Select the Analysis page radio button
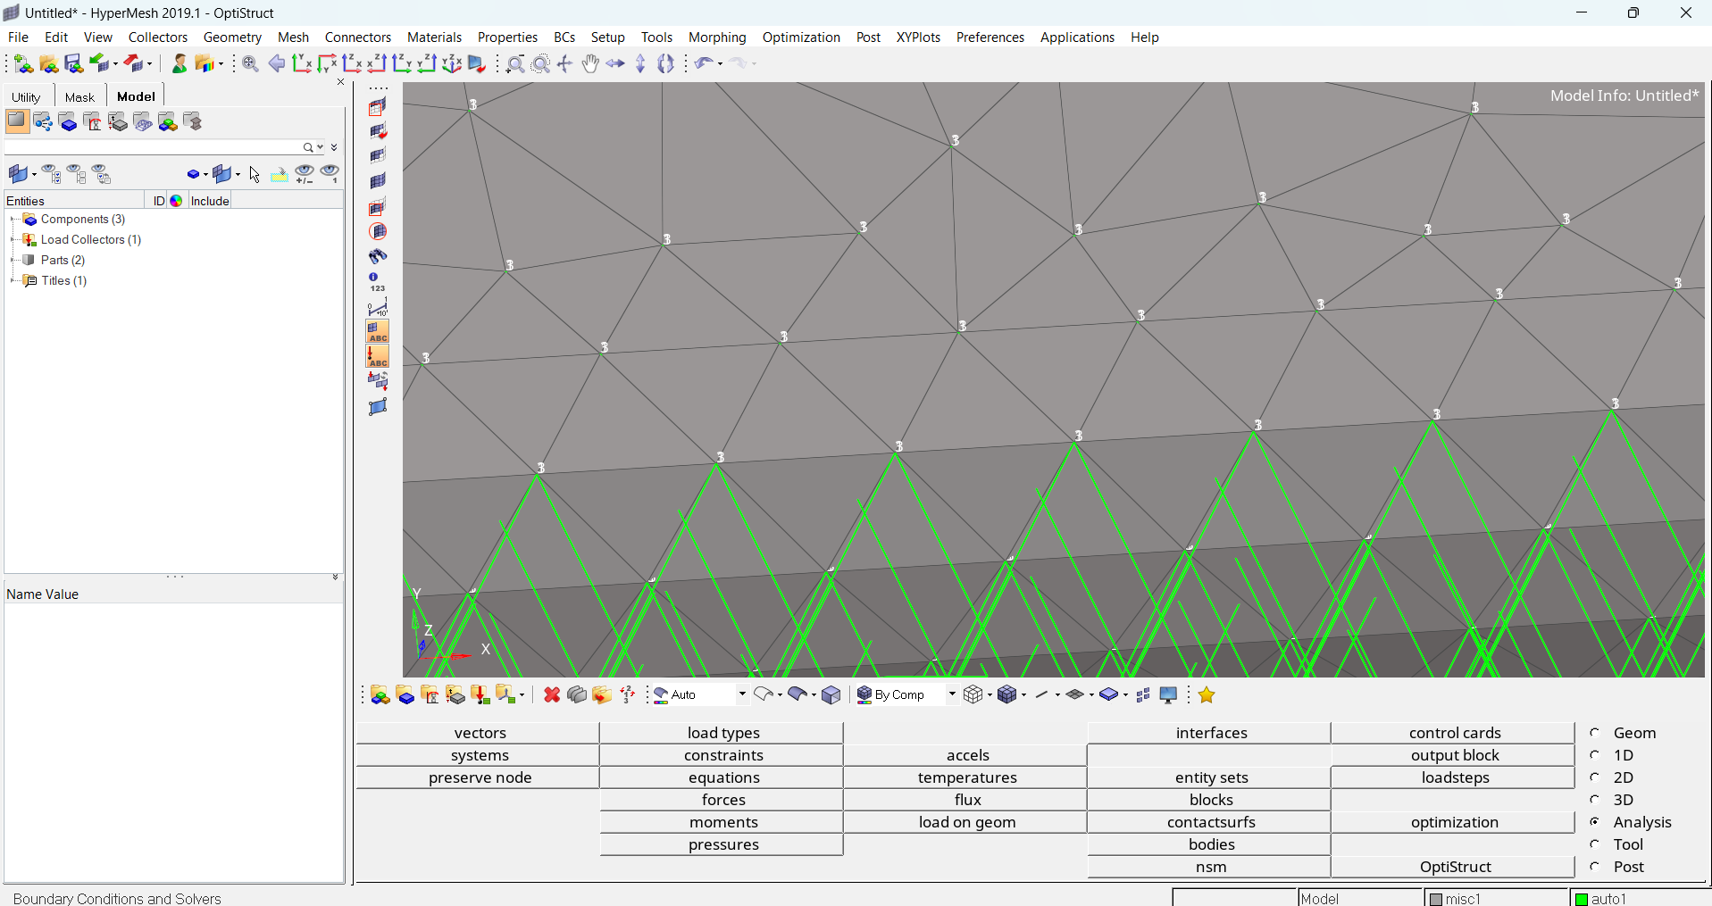This screenshot has width=1712, height=906. [1595, 822]
